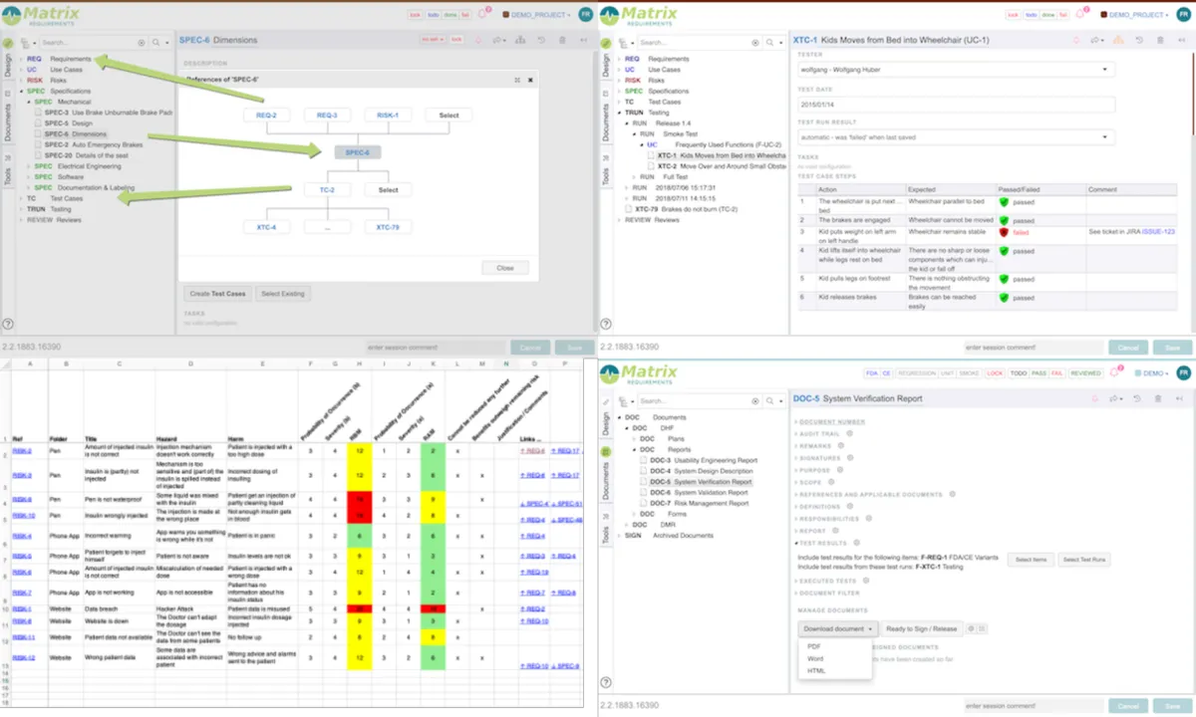The image size is (1196, 717).
Task: Toggle the CE label in the DOC-5 window
Action: click(x=885, y=373)
